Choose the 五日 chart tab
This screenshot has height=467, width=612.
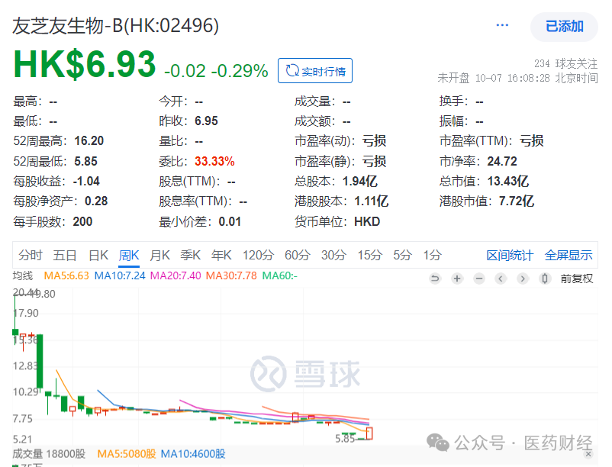tap(66, 255)
